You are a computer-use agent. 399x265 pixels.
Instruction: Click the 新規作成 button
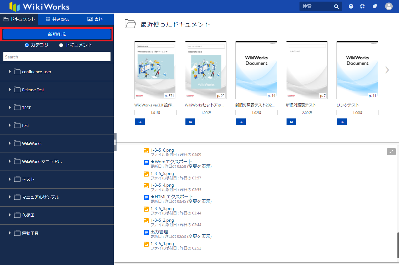click(57, 34)
